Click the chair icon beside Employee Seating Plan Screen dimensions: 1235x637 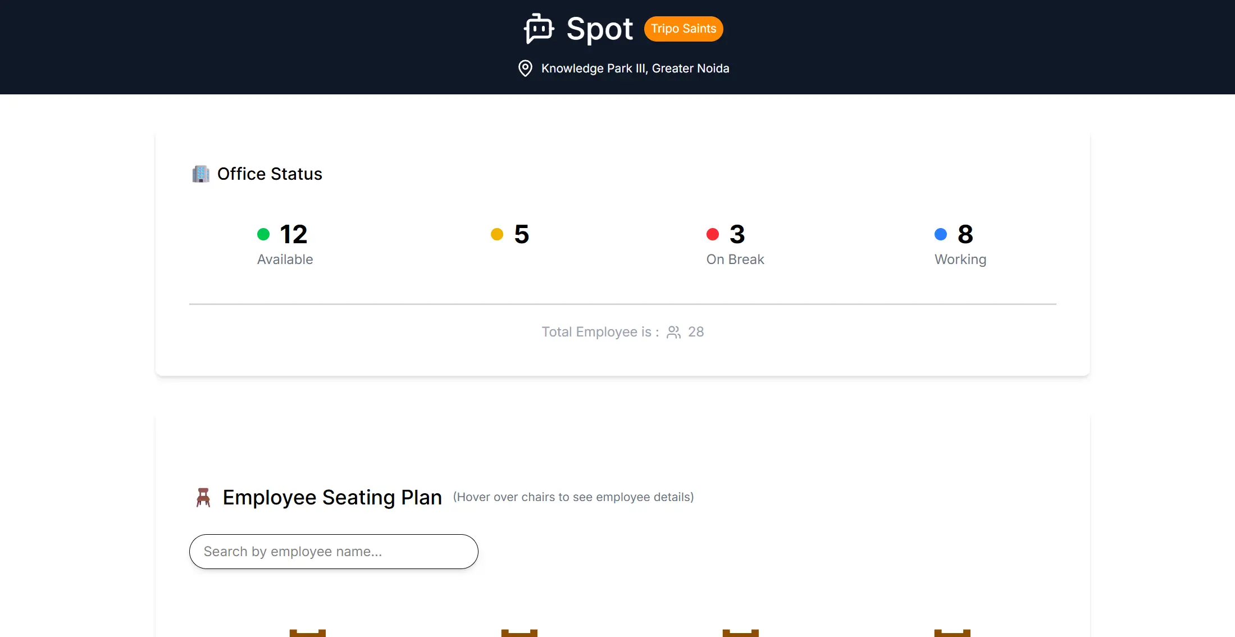click(x=204, y=497)
